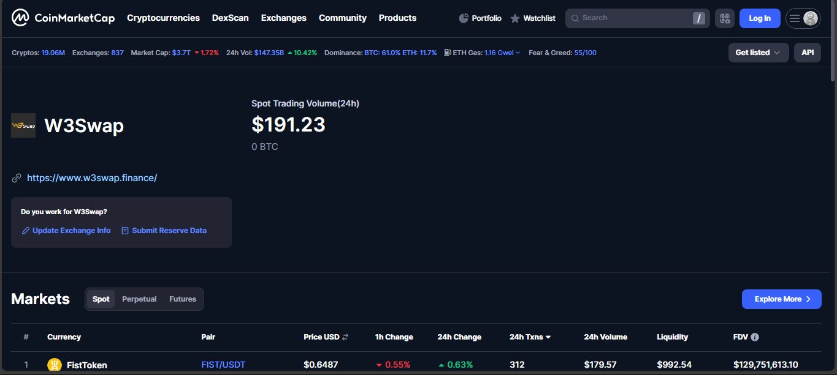Open the Exchanges menu
Viewport: 837px width, 375px height.
pos(284,18)
